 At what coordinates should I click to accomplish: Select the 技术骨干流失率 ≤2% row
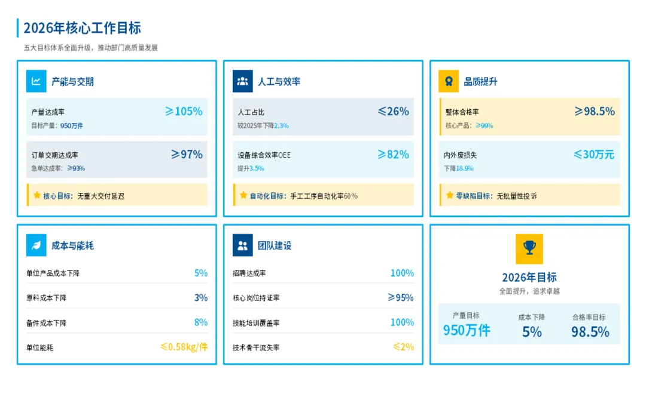coord(323,347)
